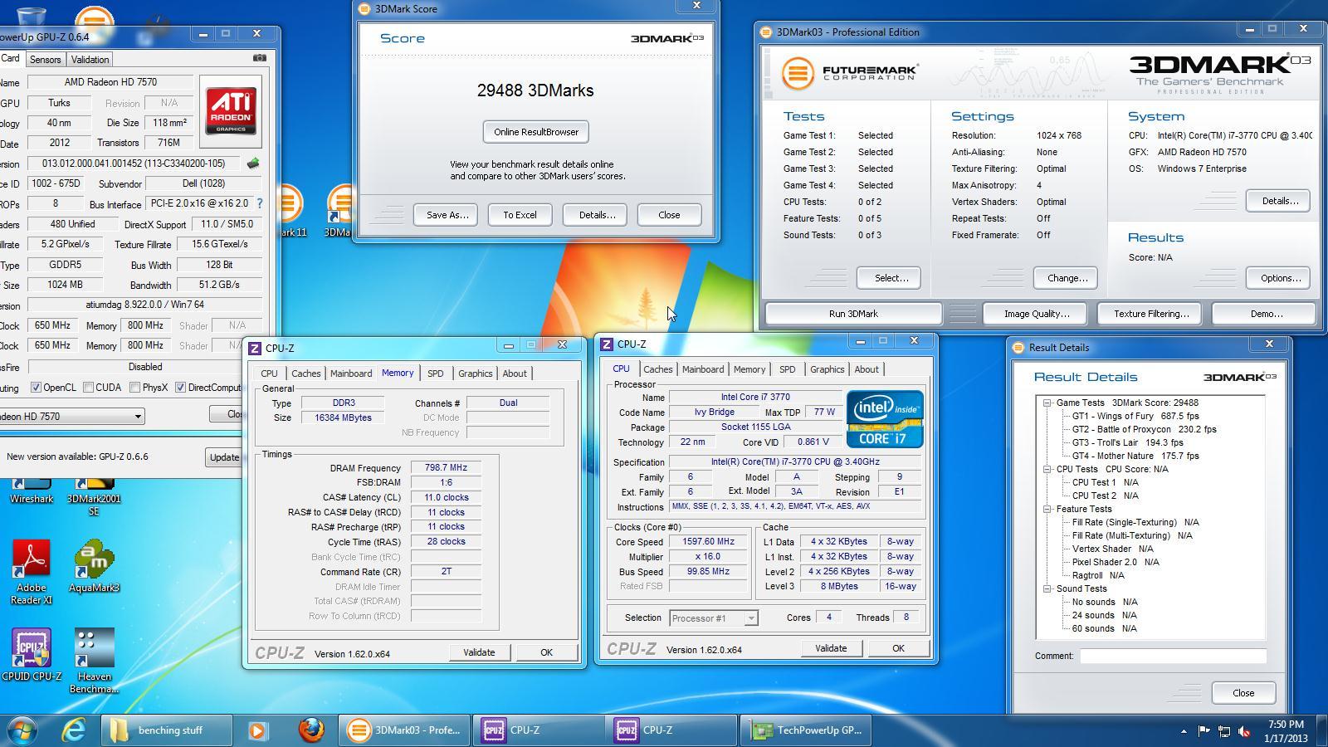
Task: Click the Intel Core i7 logo in CPU-Z
Action: pyautogui.click(x=885, y=419)
